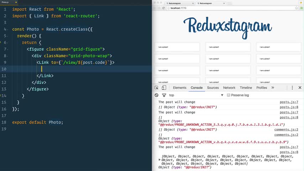Open the bottommost posts.js:8 source link

289,152
